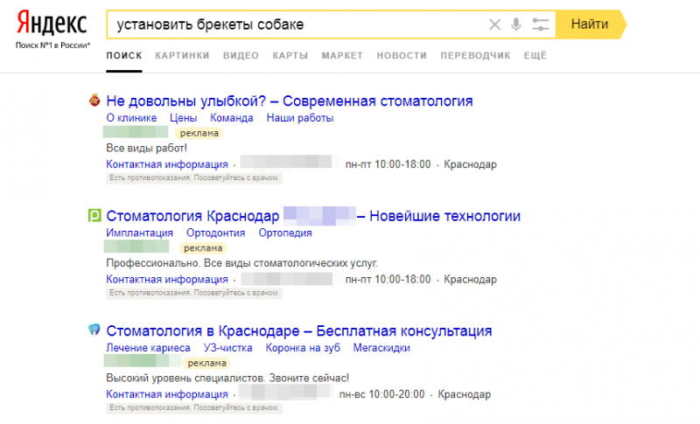Switch to the 'Видео' tab
Screen dimensions: 700x424
click(x=241, y=56)
